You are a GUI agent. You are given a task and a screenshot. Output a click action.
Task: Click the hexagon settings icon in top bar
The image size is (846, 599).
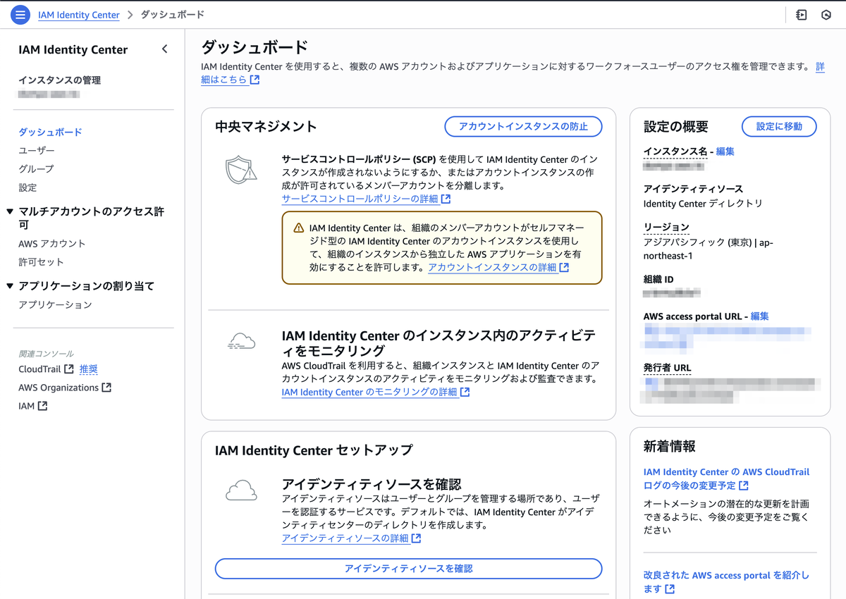pyautogui.click(x=826, y=15)
